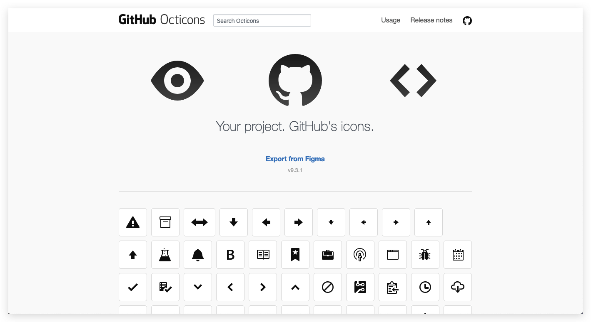
Task: Select the chevron-down icon tile
Action: (x=198, y=287)
